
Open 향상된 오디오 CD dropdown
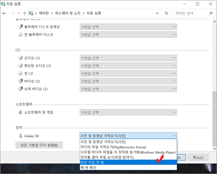[128, 66]
